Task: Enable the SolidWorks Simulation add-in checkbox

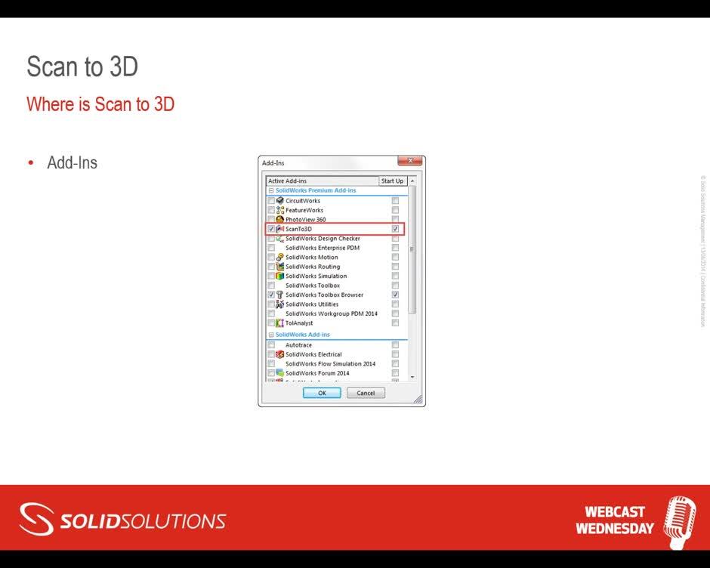Action: coord(270,275)
